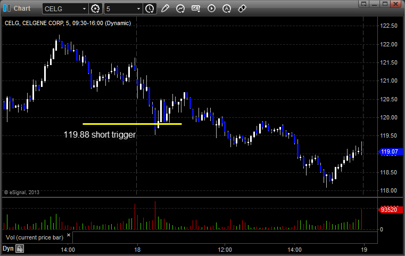405x256 pixels.
Task: Click the Dyn label at bottom left
Action: point(8,249)
